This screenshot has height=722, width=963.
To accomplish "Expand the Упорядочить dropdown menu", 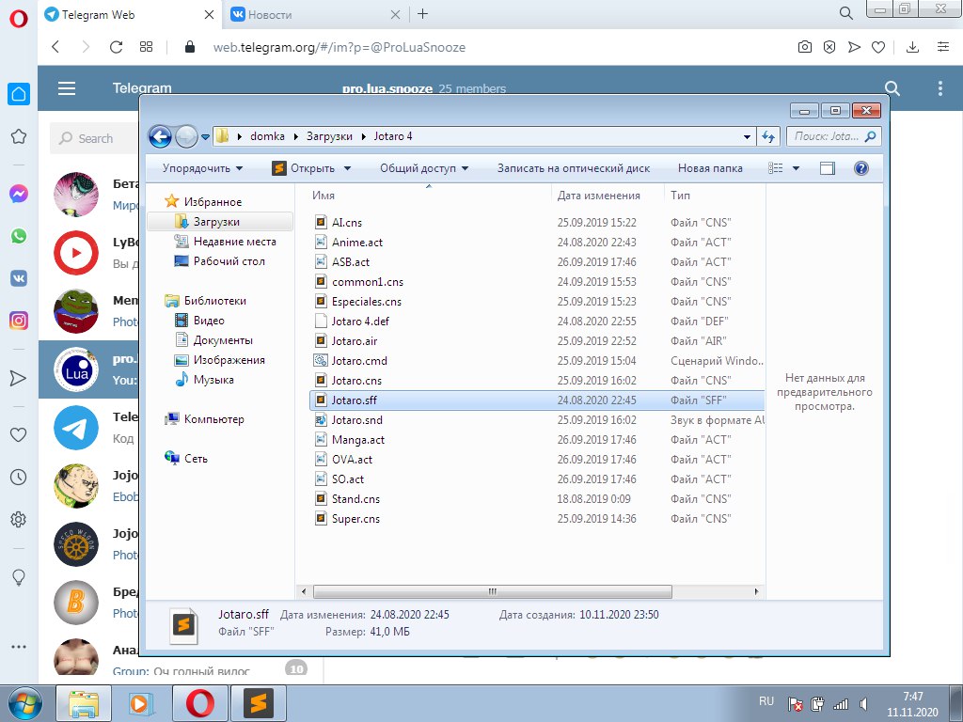I will click(202, 168).
